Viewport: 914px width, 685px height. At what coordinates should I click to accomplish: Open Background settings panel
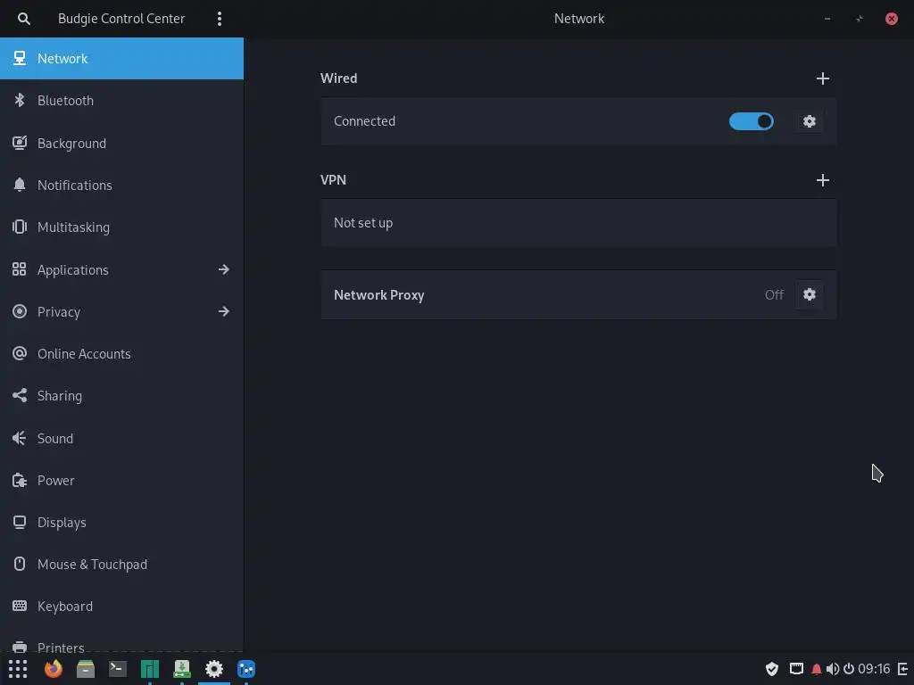(x=121, y=144)
